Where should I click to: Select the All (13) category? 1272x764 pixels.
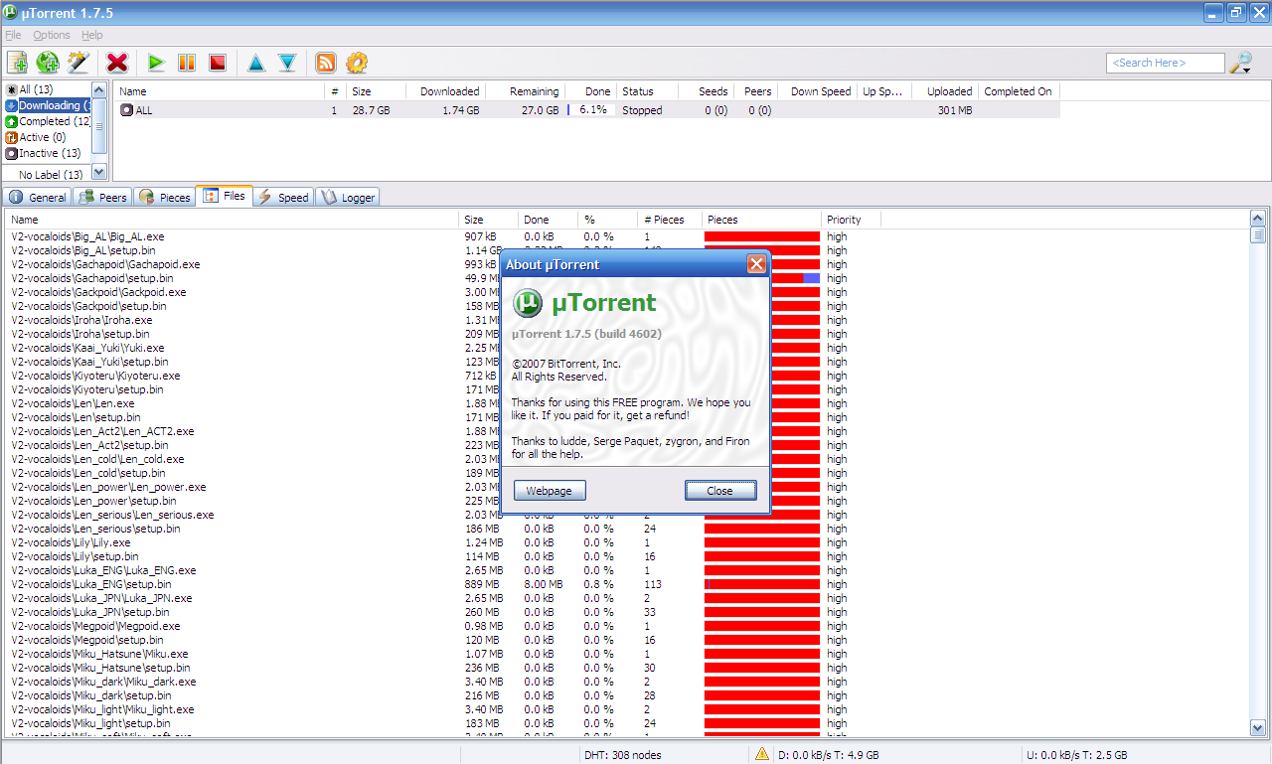tap(36, 89)
